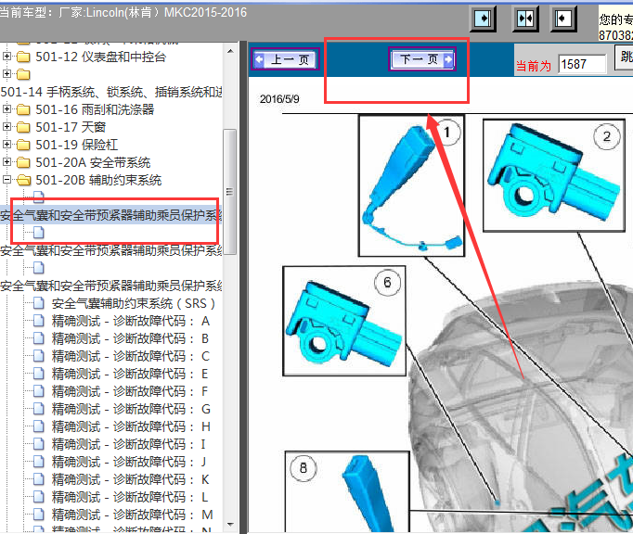Click the 501-19 folder icon
Screen dimensions: 633x534
click(23, 146)
